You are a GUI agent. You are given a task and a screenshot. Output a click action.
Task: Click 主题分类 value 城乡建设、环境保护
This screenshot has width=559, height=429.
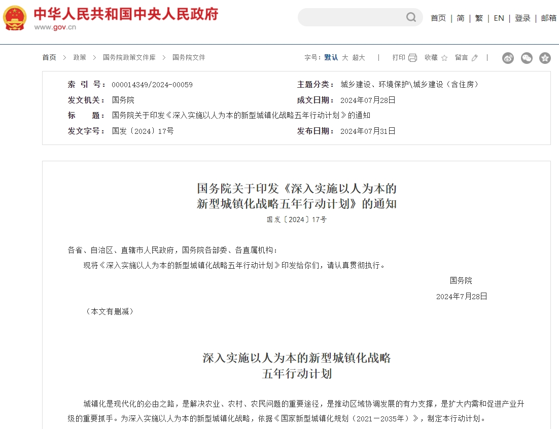click(x=409, y=85)
